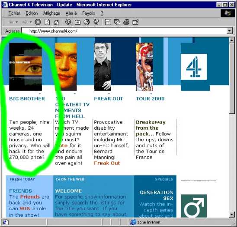Click the male symbol Generation Sex icon
237x227 pixels.
[194, 206]
